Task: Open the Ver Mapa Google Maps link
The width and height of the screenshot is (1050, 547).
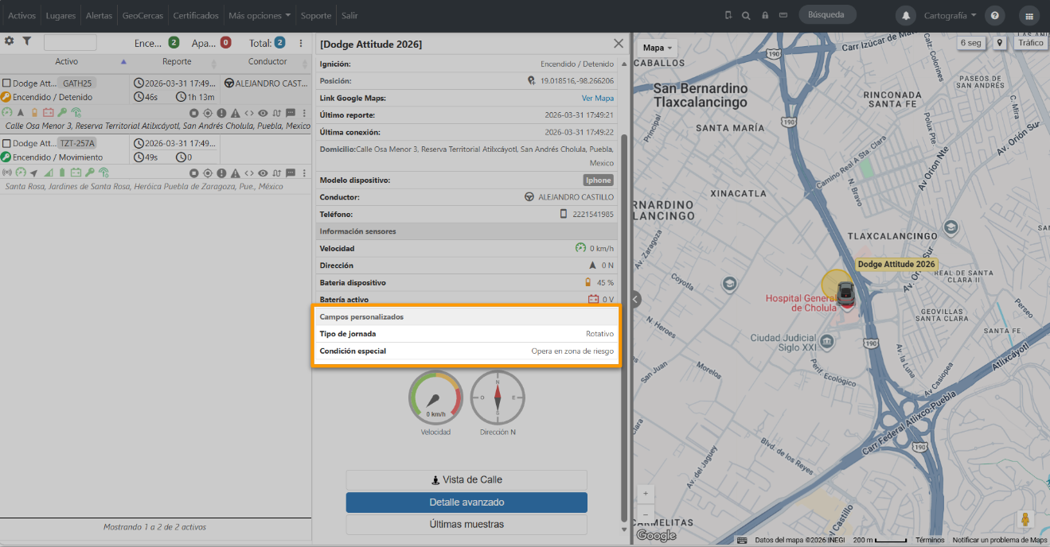Action: tap(598, 98)
